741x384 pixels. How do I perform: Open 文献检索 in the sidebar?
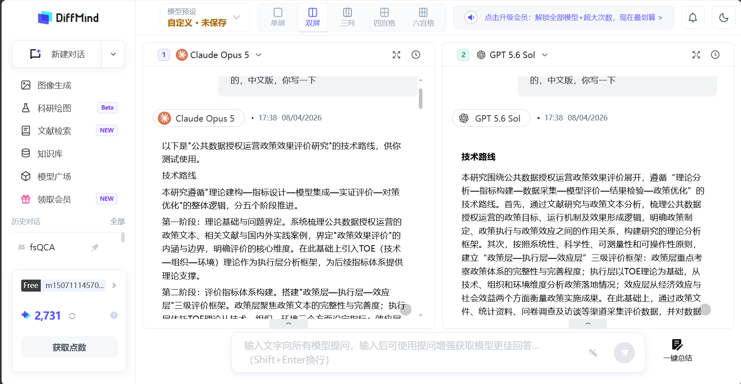tap(54, 131)
